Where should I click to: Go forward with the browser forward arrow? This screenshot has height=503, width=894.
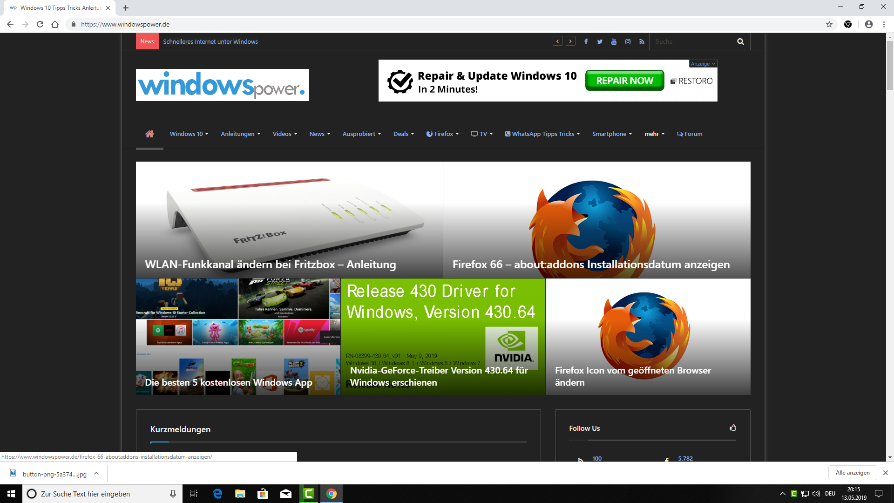[x=25, y=24]
